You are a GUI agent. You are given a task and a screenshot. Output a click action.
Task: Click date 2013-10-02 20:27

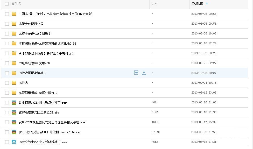[x=204, y=73]
